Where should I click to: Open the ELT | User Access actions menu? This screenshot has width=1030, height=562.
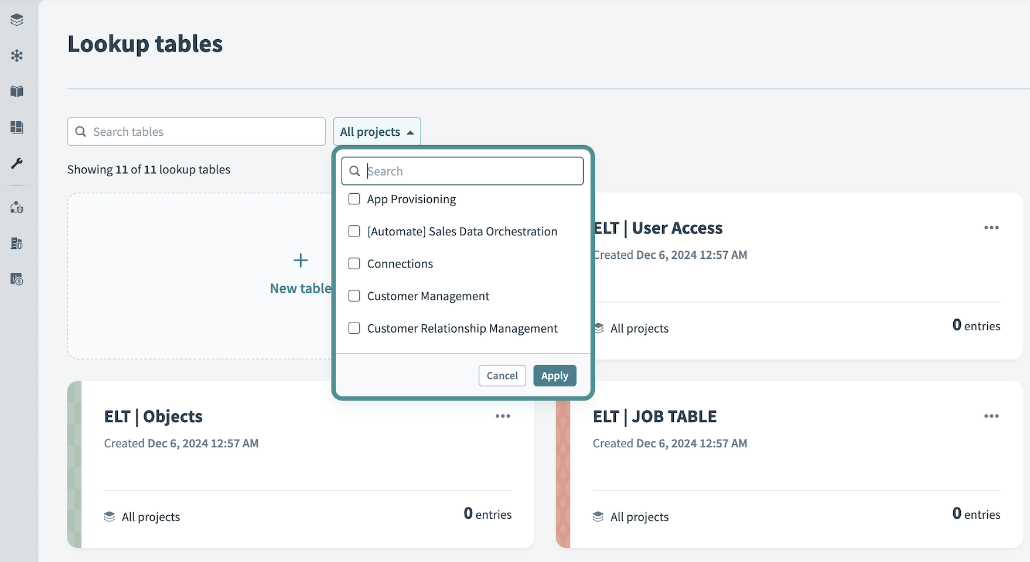point(991,227)
